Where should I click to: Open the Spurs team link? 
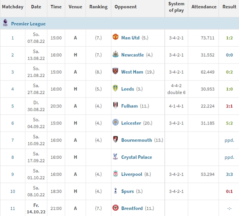click(127, 191)
